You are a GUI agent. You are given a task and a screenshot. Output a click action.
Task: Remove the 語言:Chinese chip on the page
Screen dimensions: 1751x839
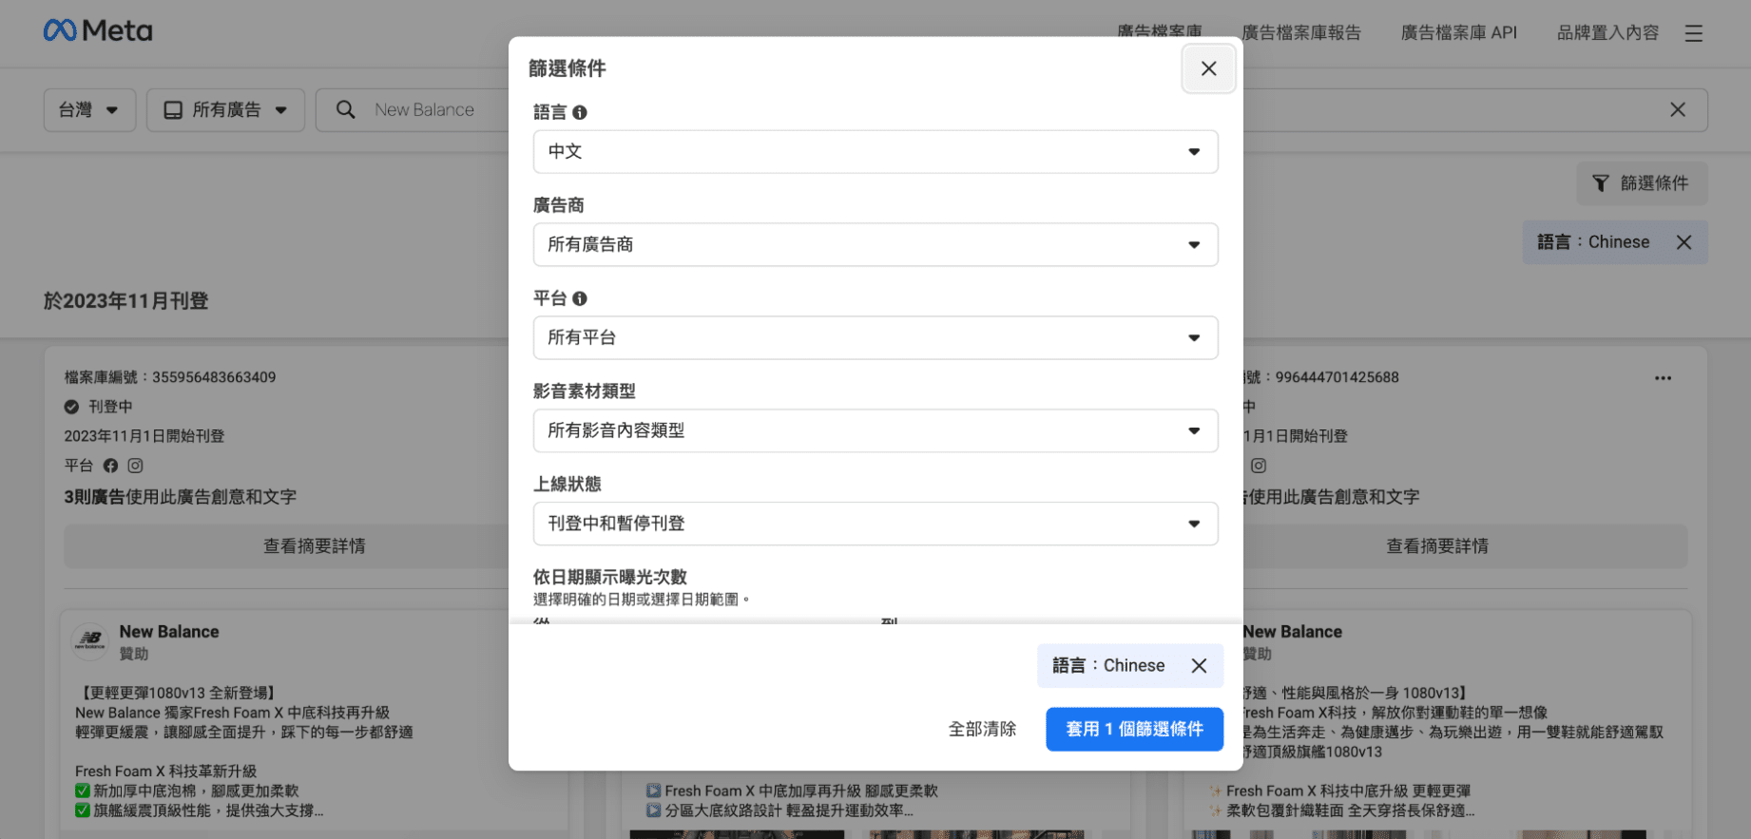pyautogui.click(x=1684, y=242)
